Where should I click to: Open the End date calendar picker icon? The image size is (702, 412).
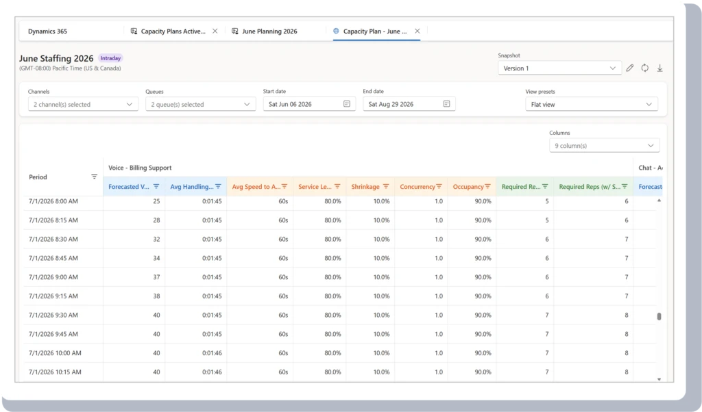[446, 103]
